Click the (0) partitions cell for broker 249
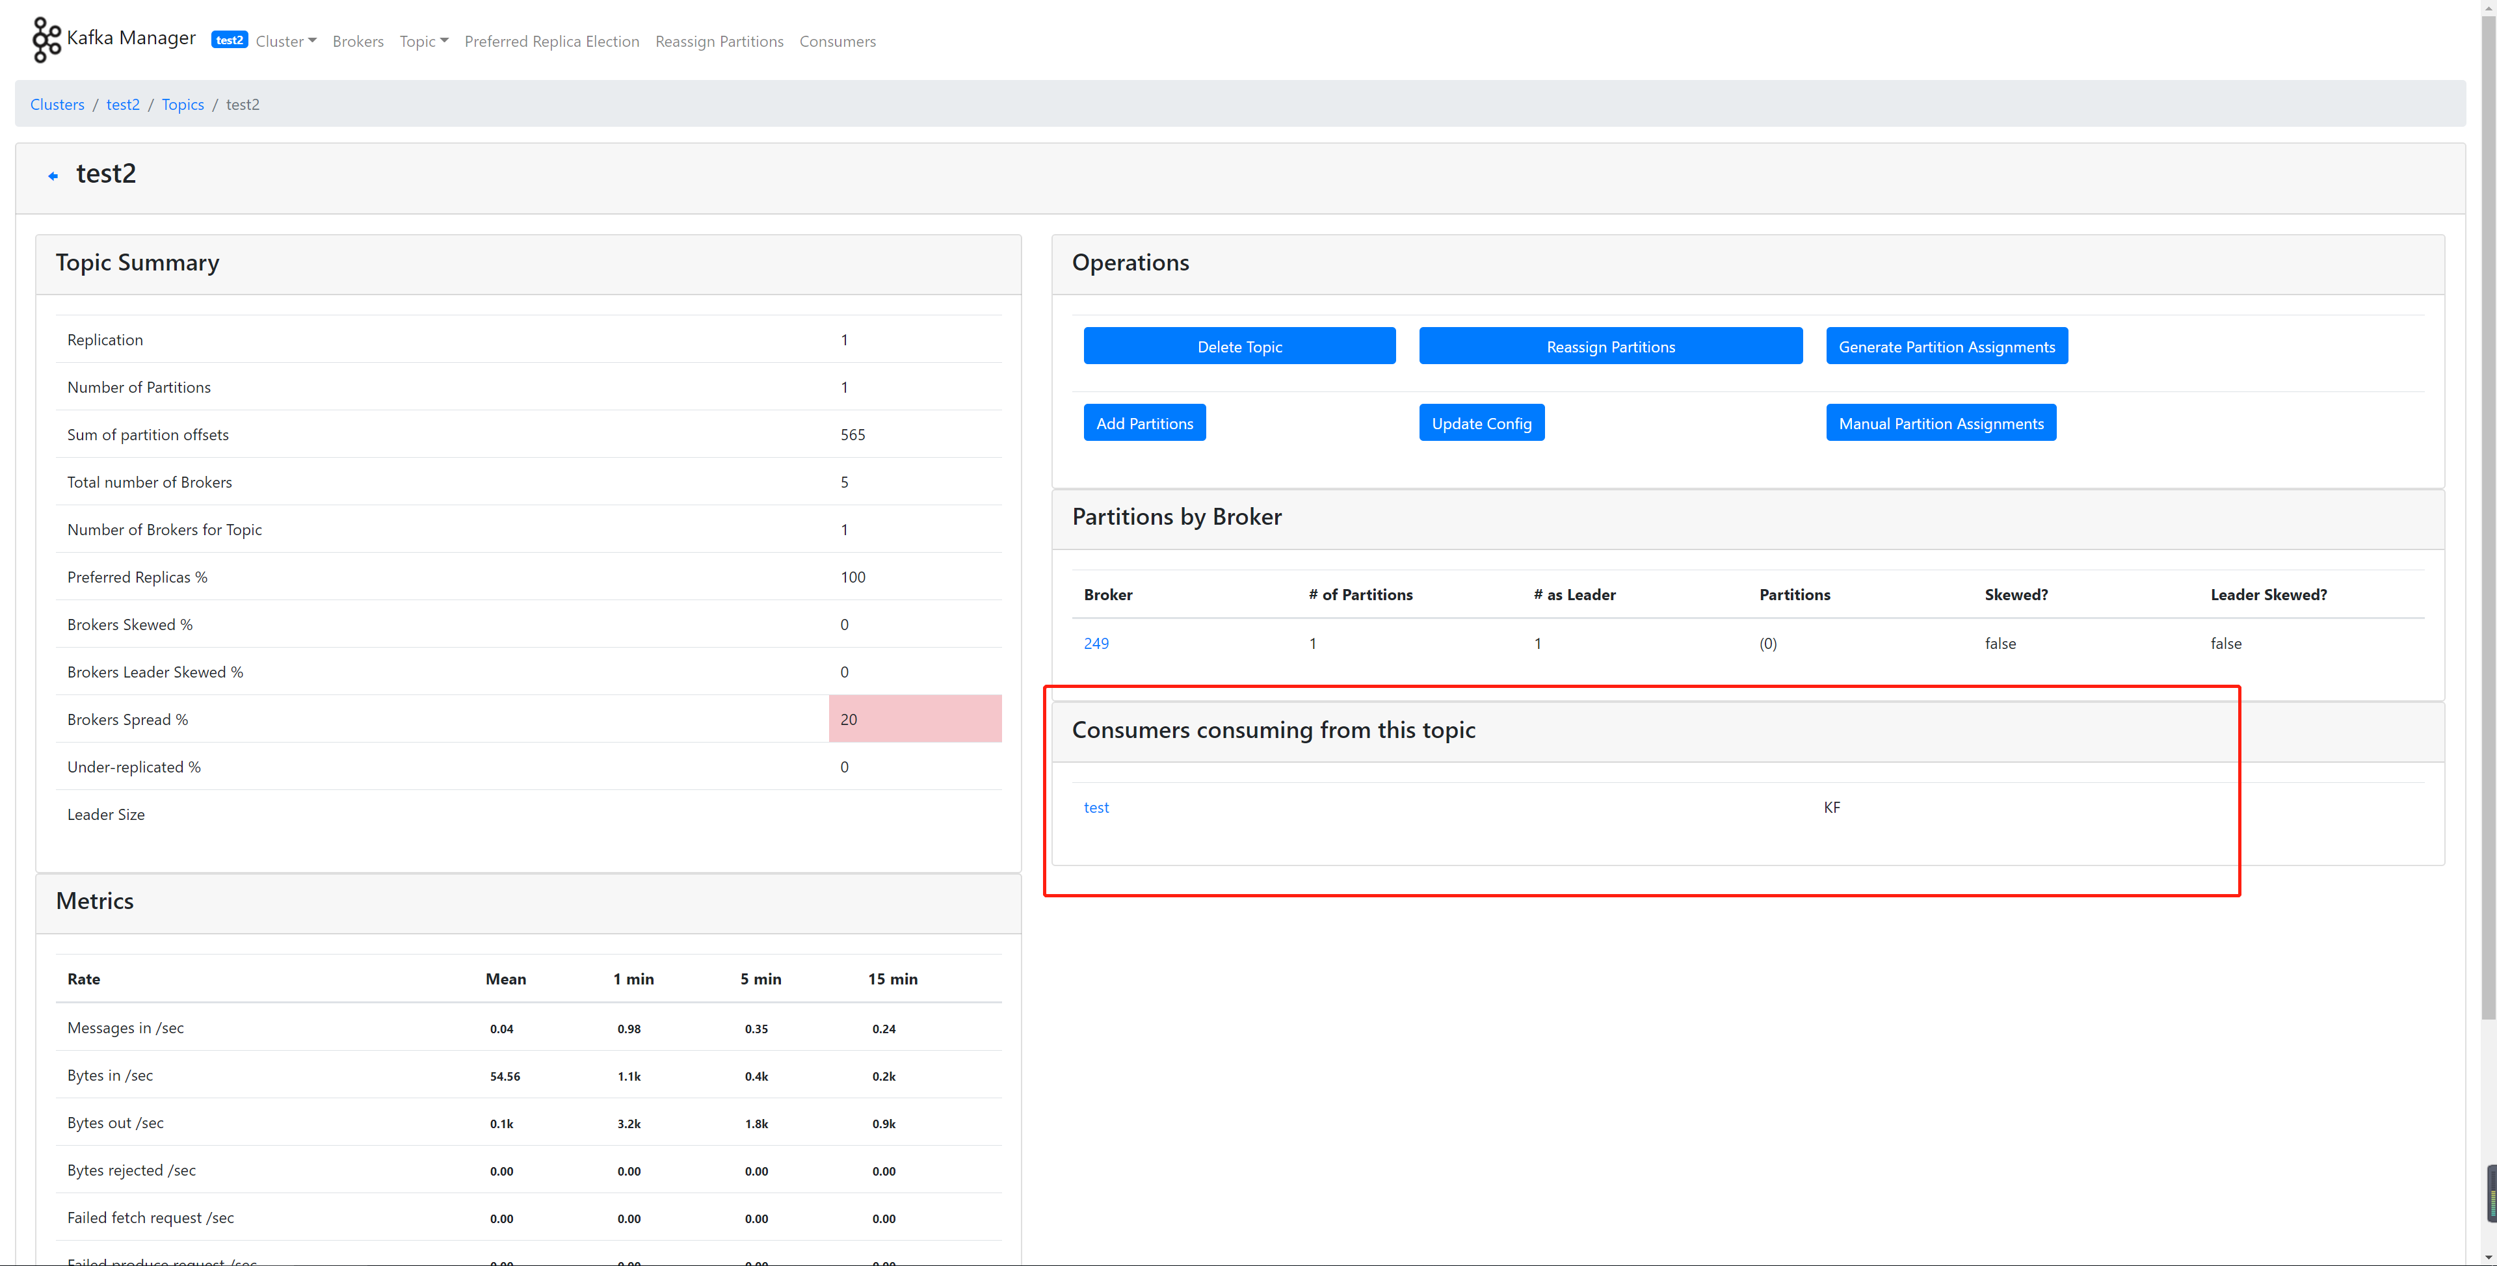The width and height of the screenshot is (2497, 1266). tap(1768, 642)
